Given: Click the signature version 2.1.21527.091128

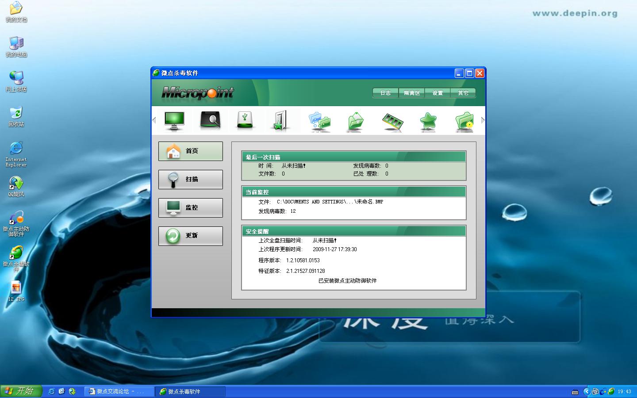Looking at the screenshot, I should tap(306, 271).
